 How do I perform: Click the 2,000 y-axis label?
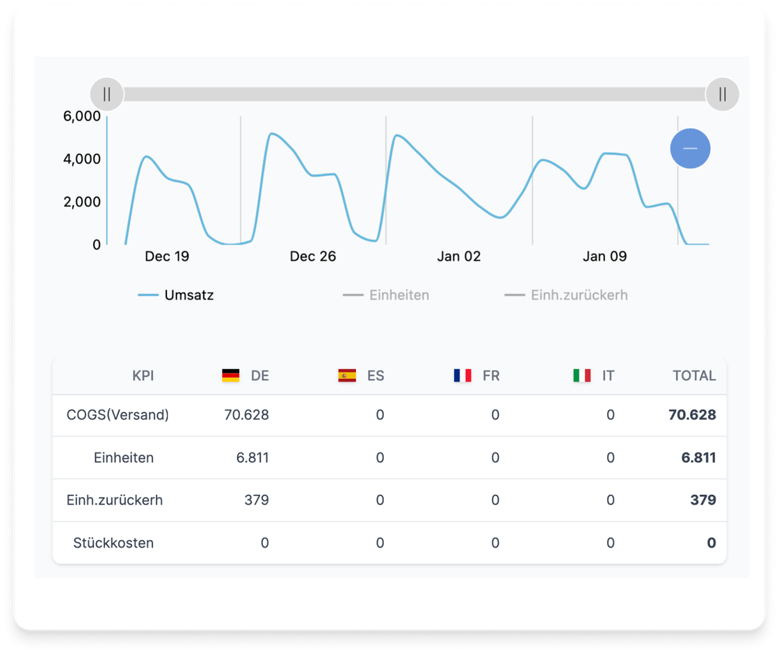coord(82,202)
